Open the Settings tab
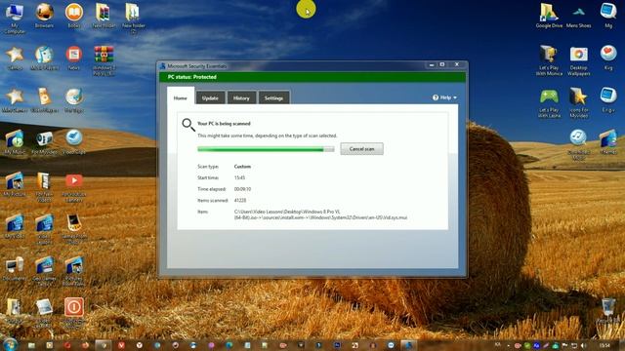625x351 pixels. click(x=273, y=97)
